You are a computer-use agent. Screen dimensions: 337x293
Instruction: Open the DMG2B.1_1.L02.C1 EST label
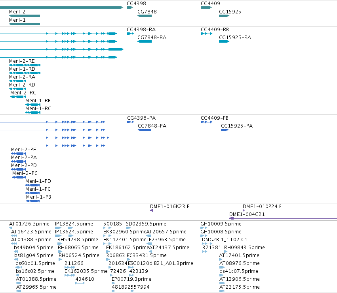click(225, 239)
